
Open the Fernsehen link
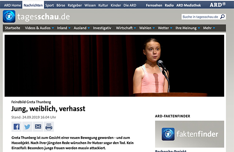(x=154, y=5)
